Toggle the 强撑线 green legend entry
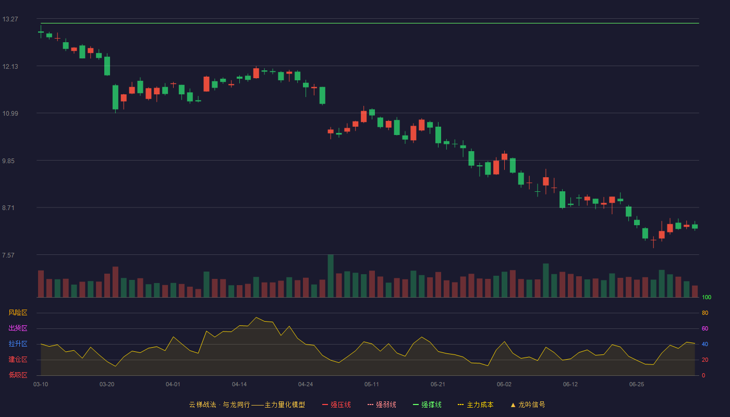This screenshot has height=417, width=730. [427, 404]
